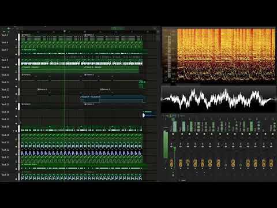Select the Track 22 label
This screenshot has height=208, width=277.
5,150
